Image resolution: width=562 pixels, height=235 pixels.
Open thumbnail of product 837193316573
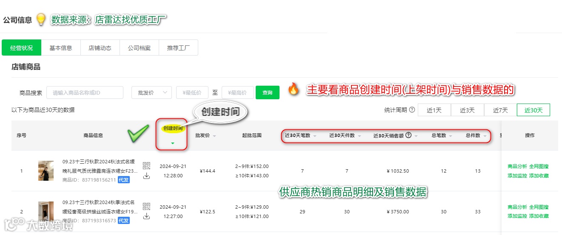click(x=46, y=212)
